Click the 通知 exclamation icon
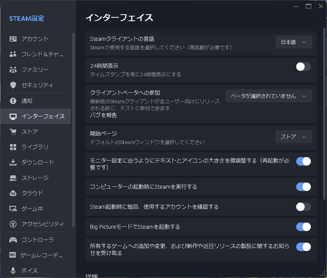The image size is (327, 278). (13, 101)
